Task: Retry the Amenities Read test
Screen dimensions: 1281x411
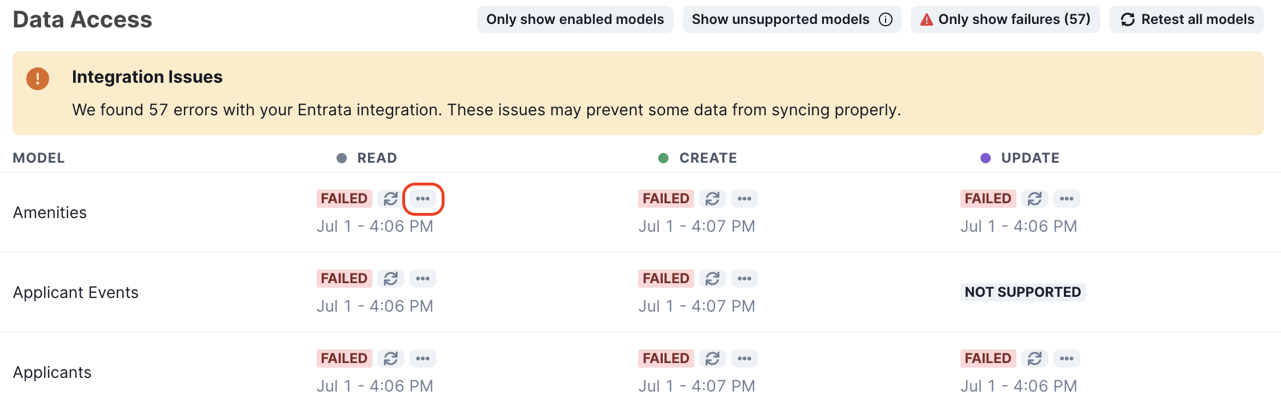Action: click(391, 199)
